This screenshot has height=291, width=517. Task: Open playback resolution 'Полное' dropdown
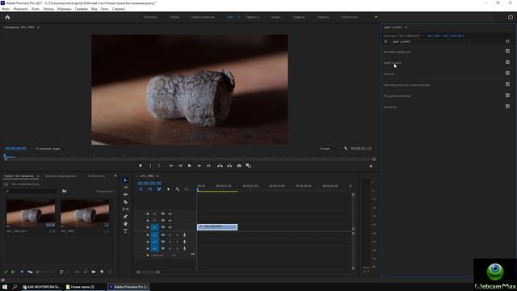pos(329,149)
